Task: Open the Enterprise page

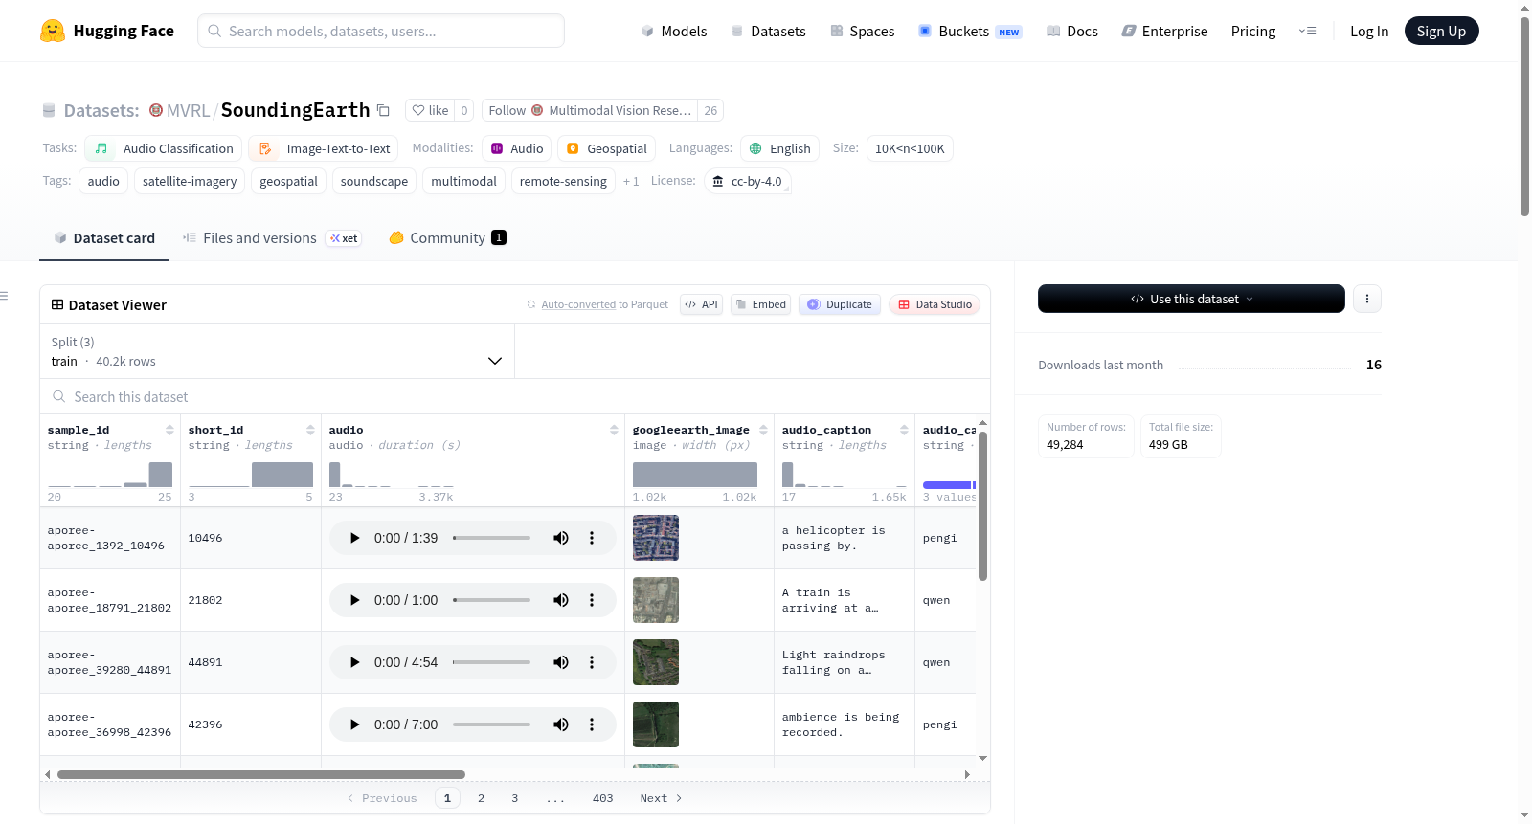Action: (1164, 32)
